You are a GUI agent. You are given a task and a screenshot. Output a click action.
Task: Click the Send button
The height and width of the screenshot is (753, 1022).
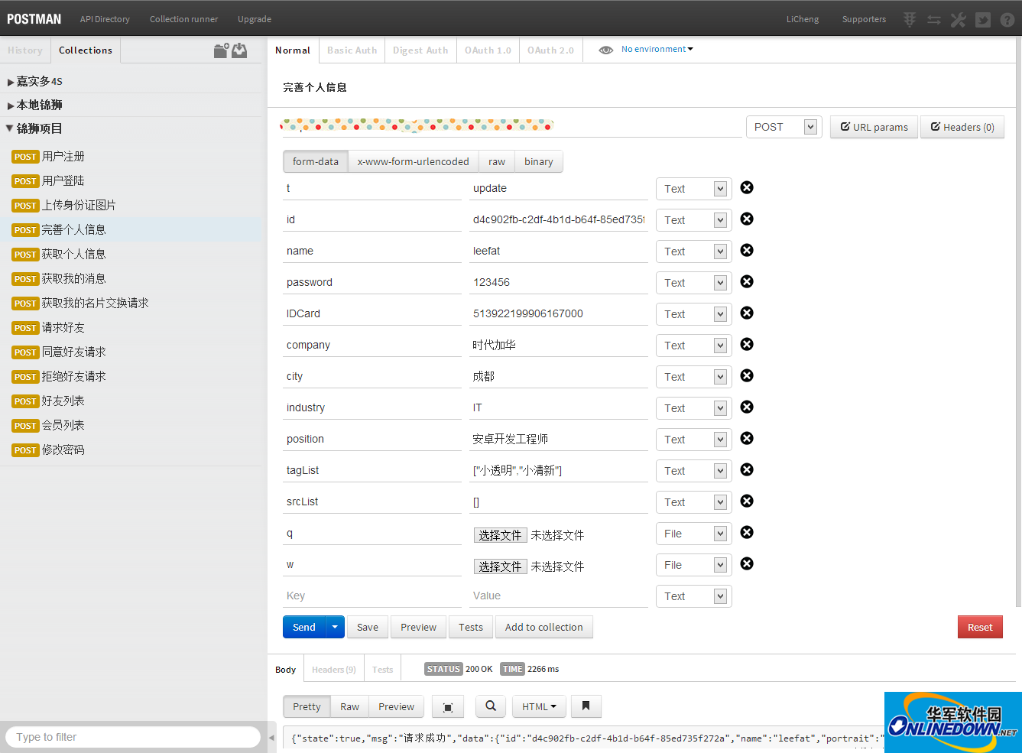pos(303,627)
